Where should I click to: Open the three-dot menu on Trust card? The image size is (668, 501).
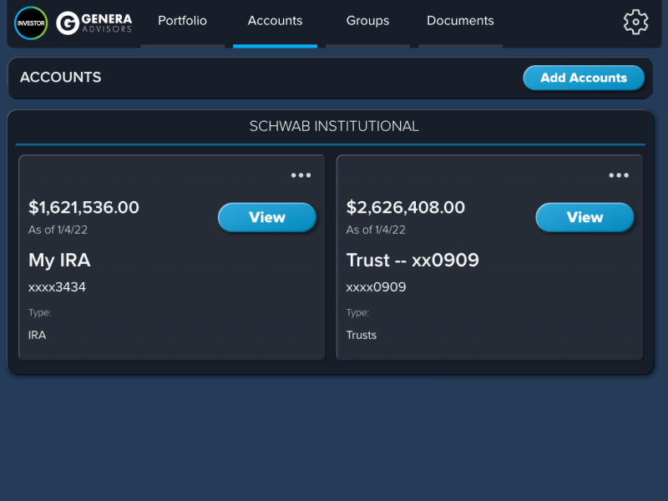click(619, 175)
